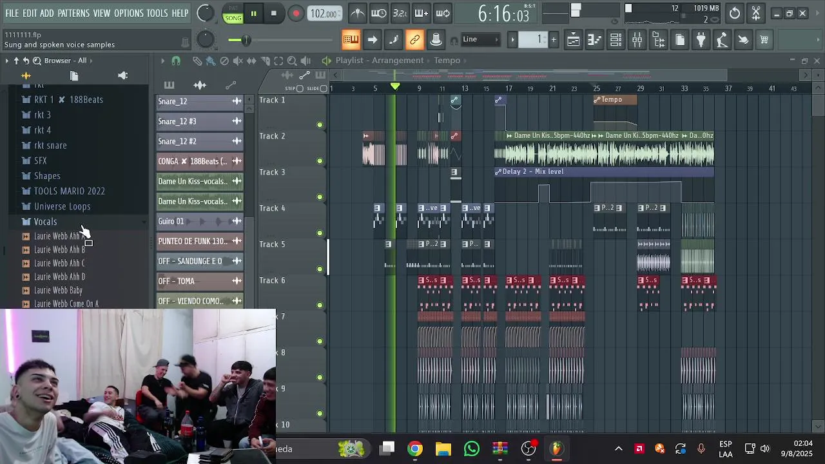Click the tempo field showing 102.000
The height and width of the screenshot is (464, 825).
[x=325, y=14]
